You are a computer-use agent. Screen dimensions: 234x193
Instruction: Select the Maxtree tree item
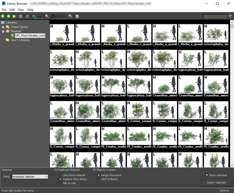[16, 31]
